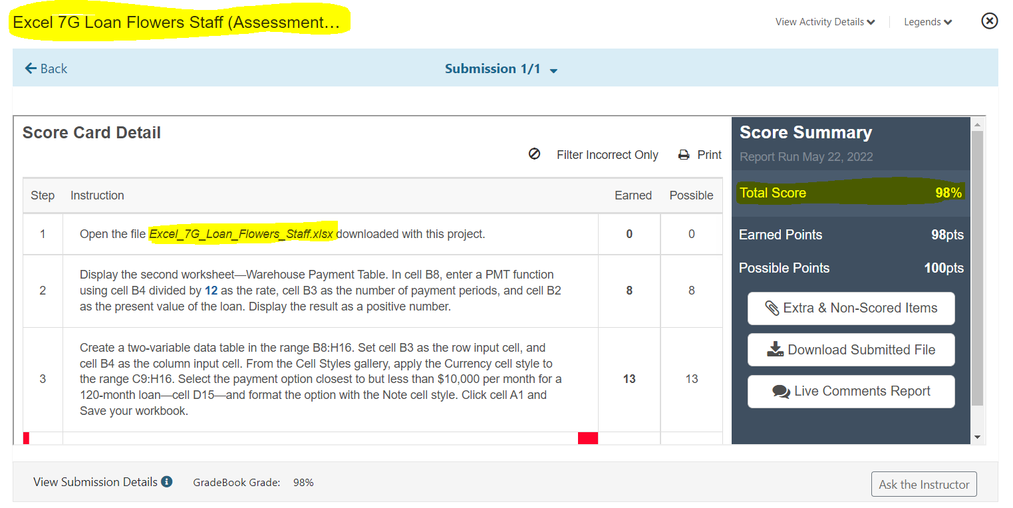The width and height of the screenshot is (1013, 508).
Task: Click the download icon on Download Submitted File
Action: pos(775,350)
